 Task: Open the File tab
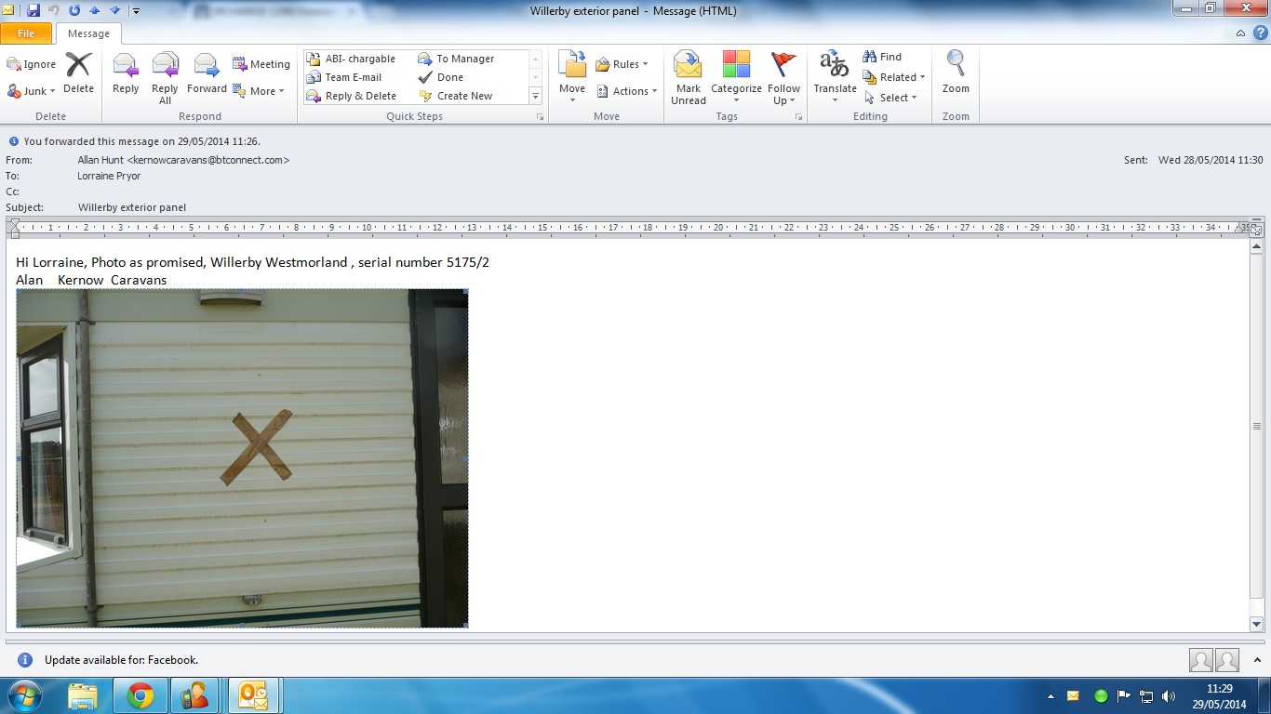point(26,33)
